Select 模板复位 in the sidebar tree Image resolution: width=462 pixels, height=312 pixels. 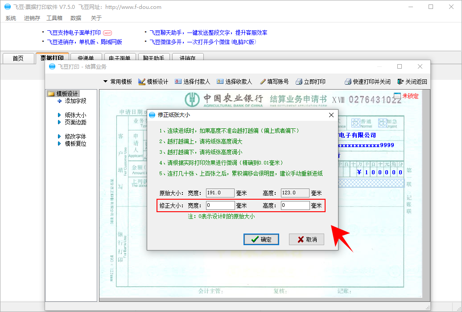click(75, 144)
